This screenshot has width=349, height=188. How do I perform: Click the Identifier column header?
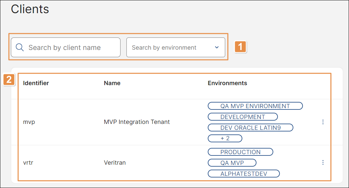[36, 83]
